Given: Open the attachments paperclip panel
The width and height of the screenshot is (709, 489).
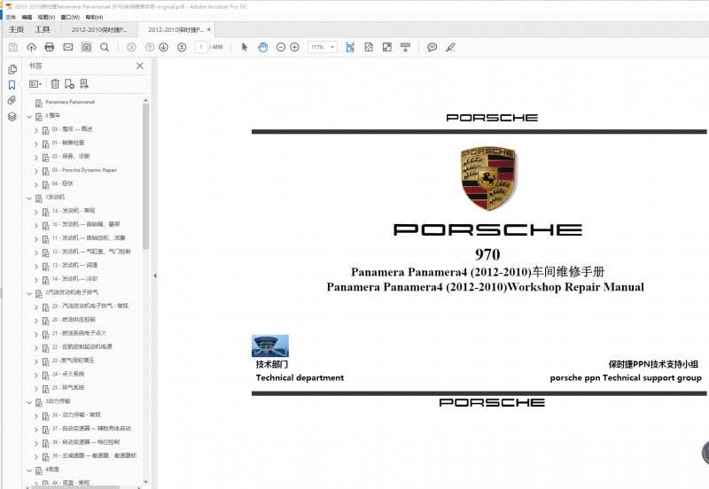Looking at the screenshot, I should click(x=12, y=100).
